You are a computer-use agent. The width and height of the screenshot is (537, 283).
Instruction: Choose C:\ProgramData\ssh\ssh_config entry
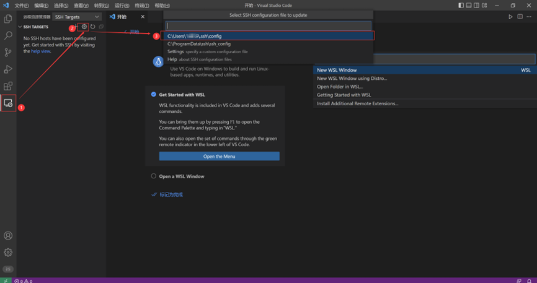268,44
